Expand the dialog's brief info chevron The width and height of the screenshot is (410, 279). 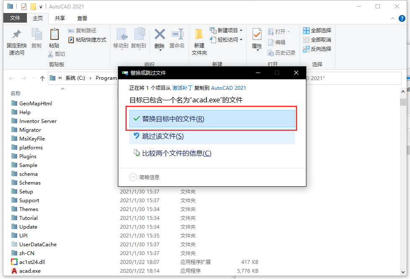(x=133, y=177)
